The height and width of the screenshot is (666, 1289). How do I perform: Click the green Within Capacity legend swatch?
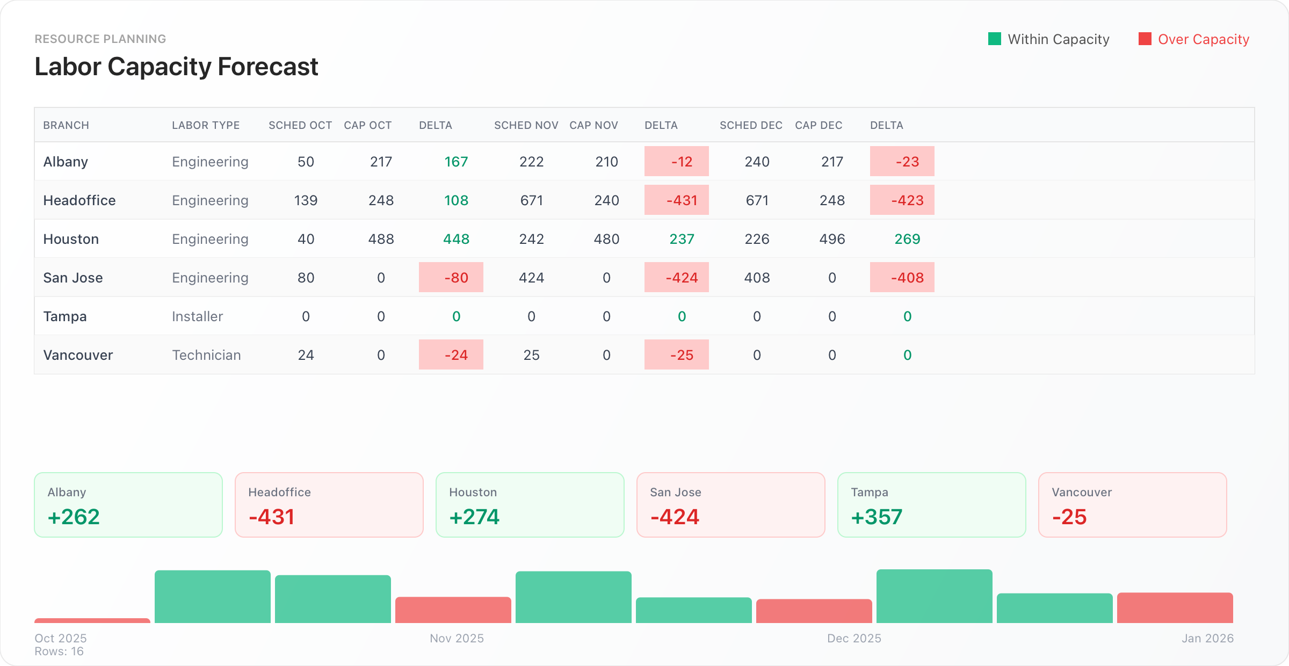(995, 39)
